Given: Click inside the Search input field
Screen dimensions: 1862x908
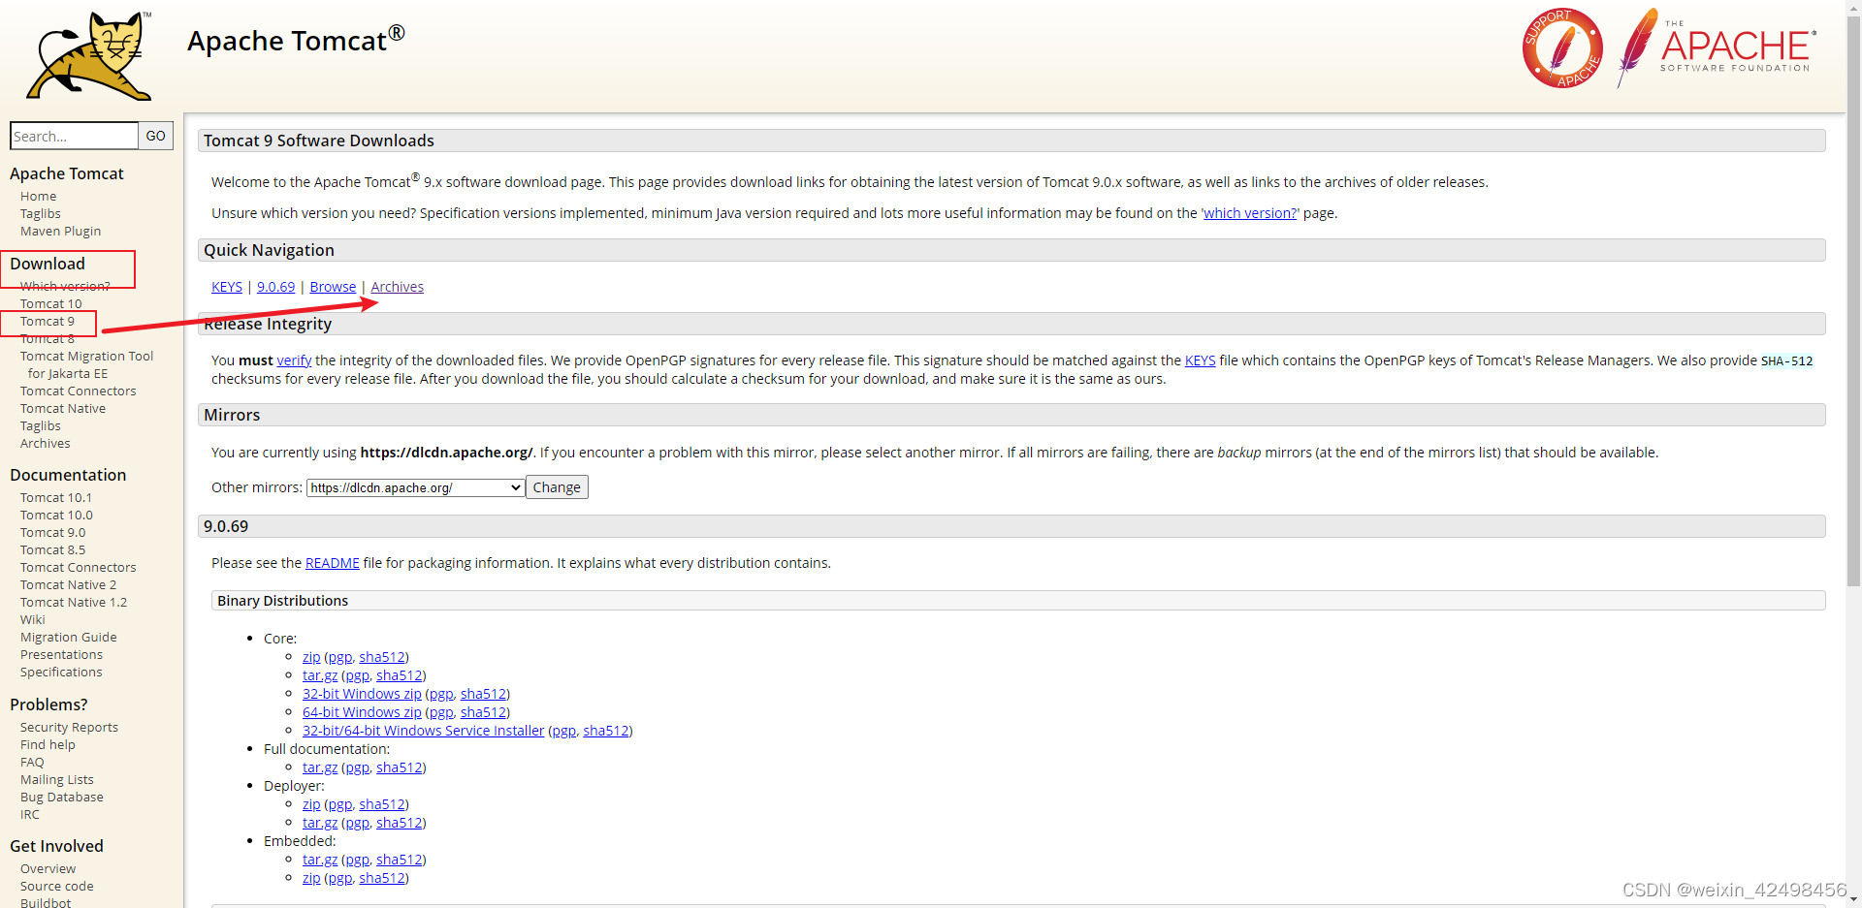Looking at the screenshot, I should pos(74,136).
